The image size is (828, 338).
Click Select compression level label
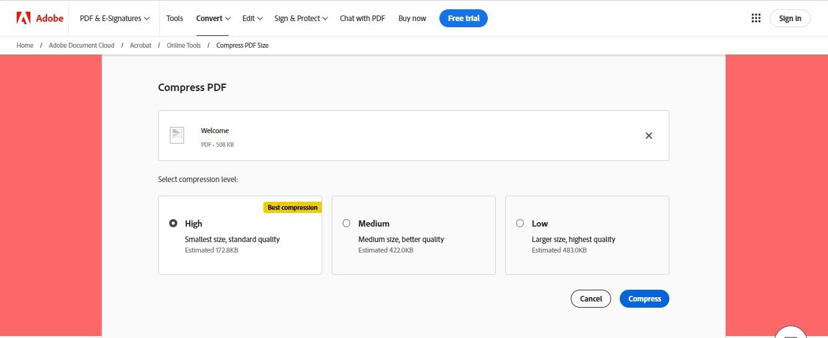click(x=198, y=180)
